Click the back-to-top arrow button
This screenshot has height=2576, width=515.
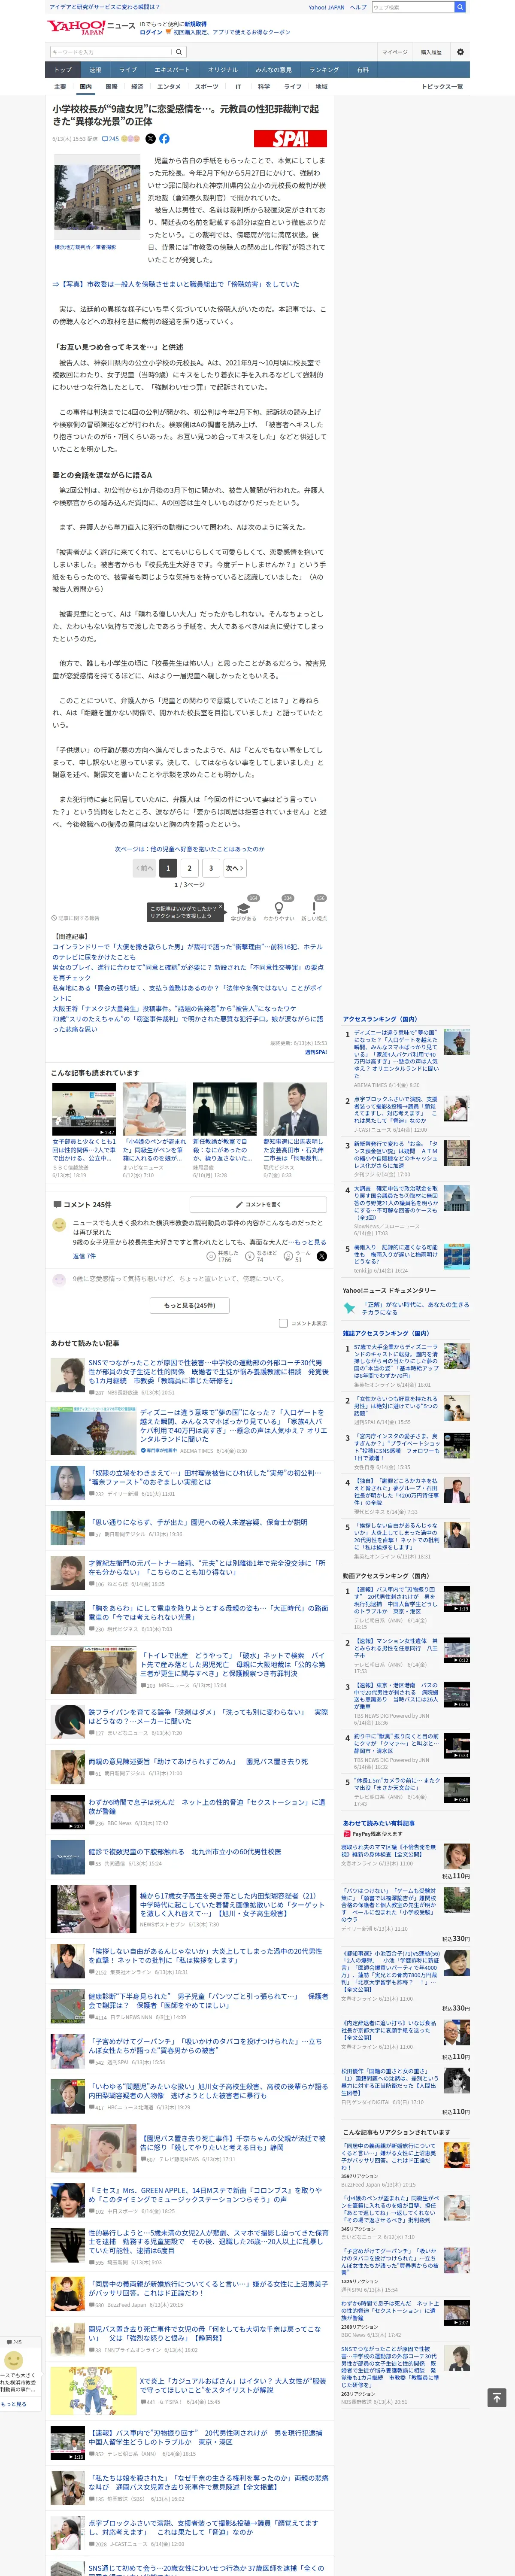pos(496,2398)
